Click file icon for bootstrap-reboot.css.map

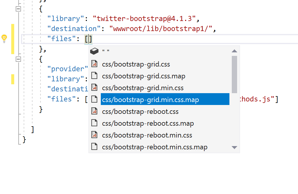[94, 123]
